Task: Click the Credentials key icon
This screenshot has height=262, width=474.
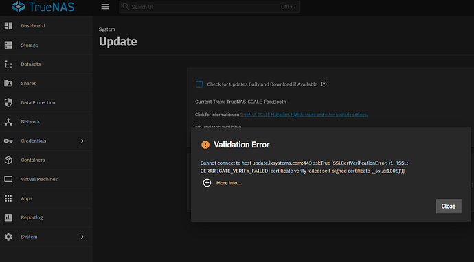Action: tap(8, 141)
